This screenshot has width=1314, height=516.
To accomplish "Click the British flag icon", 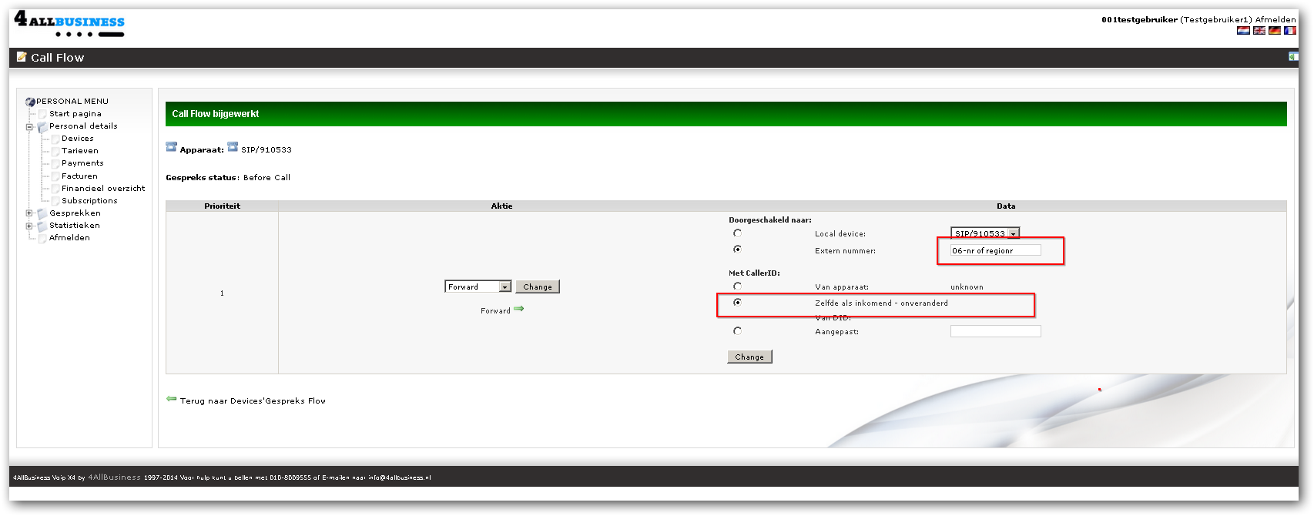I will [x=1259, y=31].
